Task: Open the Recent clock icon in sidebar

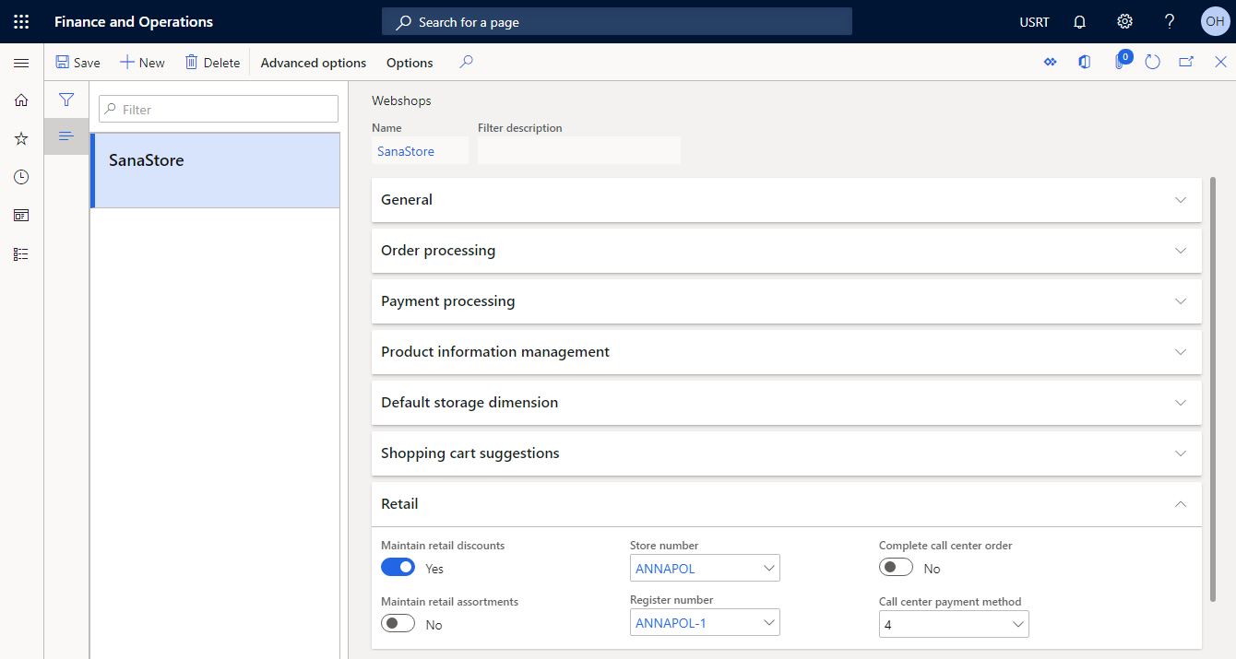Action: 21,177
